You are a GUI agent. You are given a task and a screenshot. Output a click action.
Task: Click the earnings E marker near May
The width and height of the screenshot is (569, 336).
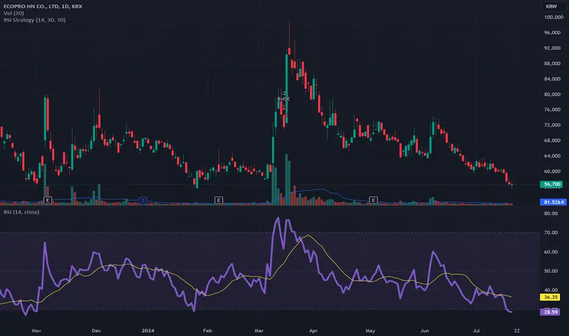(x=373, y=200)
